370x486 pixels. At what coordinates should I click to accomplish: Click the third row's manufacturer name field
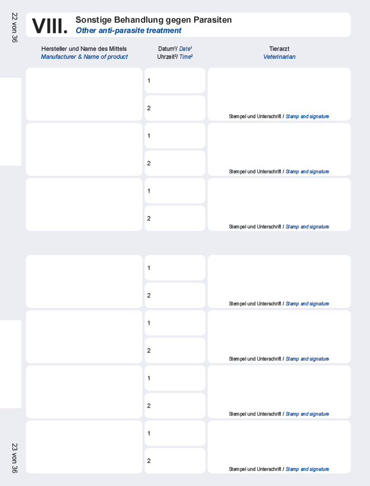click(84, 204)
